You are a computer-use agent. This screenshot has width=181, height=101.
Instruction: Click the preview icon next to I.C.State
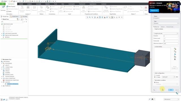(x=177, y=77)
